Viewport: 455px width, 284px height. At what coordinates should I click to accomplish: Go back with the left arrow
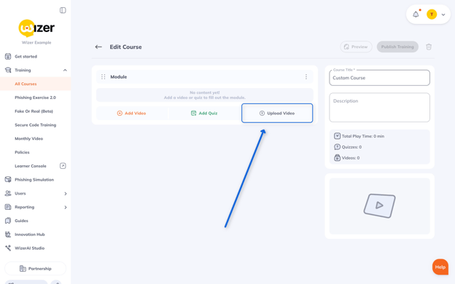(x=98, y=47)
